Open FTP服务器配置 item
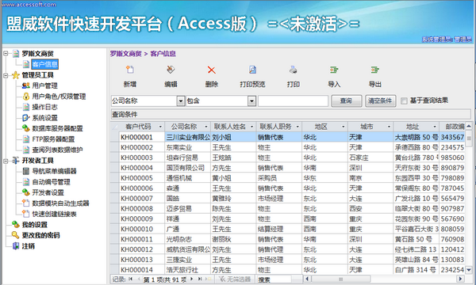The image size is (476, 285). click(x=53, y=139)
